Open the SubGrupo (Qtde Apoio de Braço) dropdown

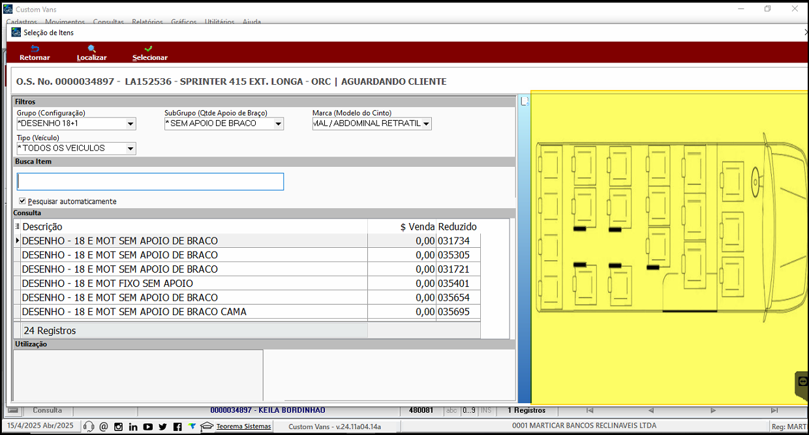click(x=278, y=124)
